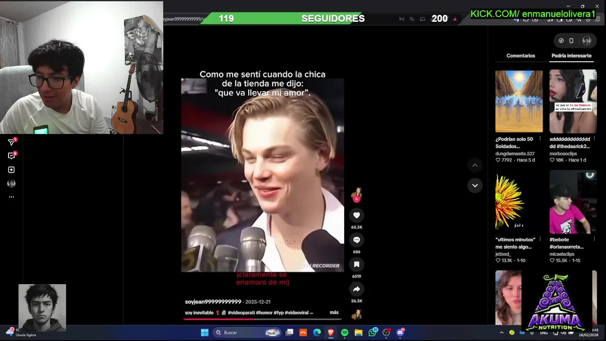Open the yellow flower 'ultimos minutos' thumbnail
The image size is (606, 341).
519,202
